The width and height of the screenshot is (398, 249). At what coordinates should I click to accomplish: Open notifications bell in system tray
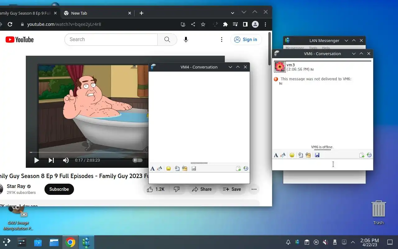[288, 242]
